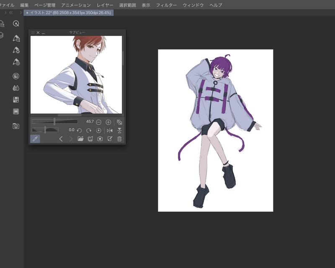
Task: Open the Sub View panel menu
Action: [x=33, y=33]
